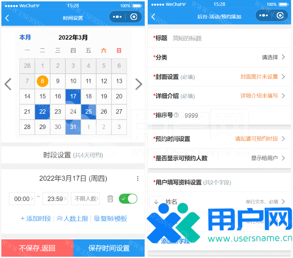Delete the time slot with trash icon
The image size is (293, 258).
[x=110, y=199]
